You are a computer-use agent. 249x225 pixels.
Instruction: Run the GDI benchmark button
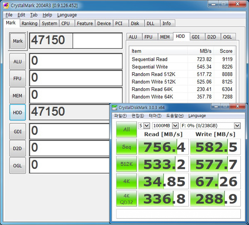point(17,132)
